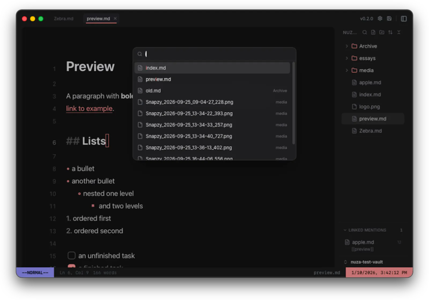Open the settings gear in title bar
Viewport: 429px width, 300px height.
(380, 18)
